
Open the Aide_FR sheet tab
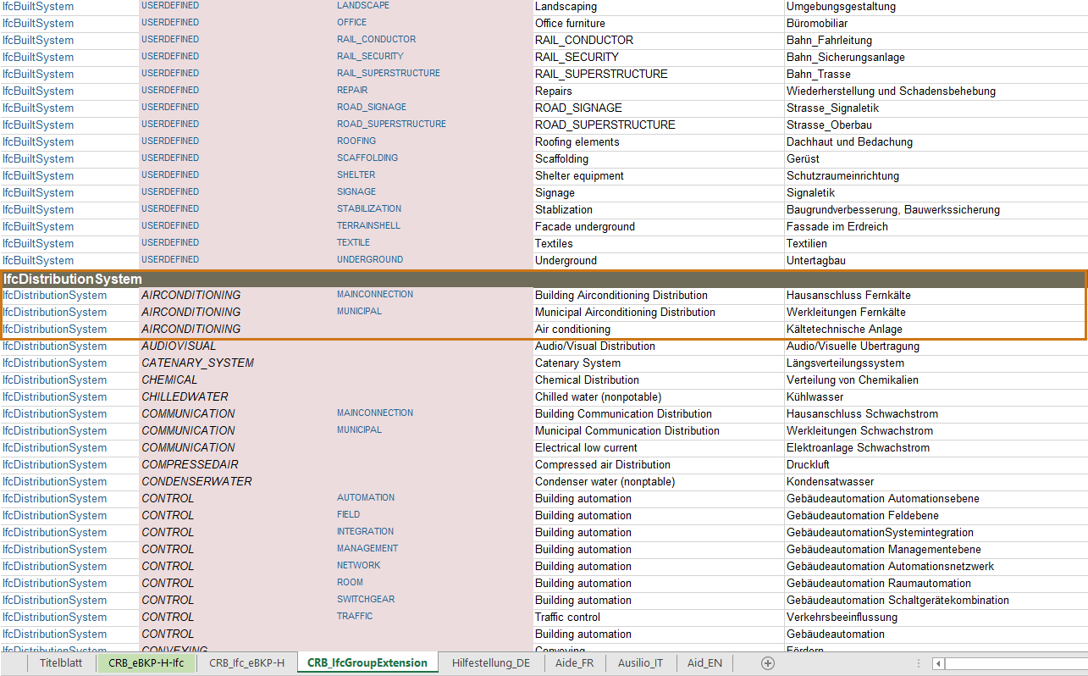(575, 663)
